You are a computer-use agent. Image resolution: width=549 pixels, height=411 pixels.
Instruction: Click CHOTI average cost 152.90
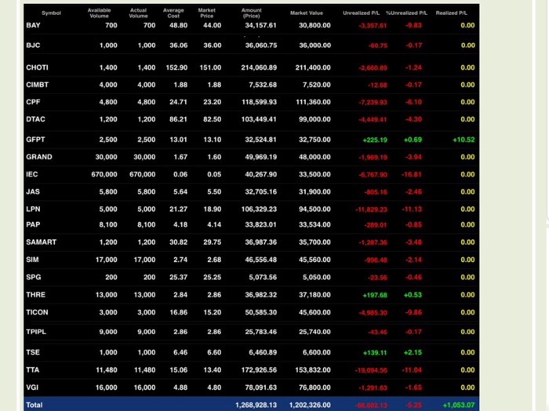pyautogui.click(x=176, y=67)
